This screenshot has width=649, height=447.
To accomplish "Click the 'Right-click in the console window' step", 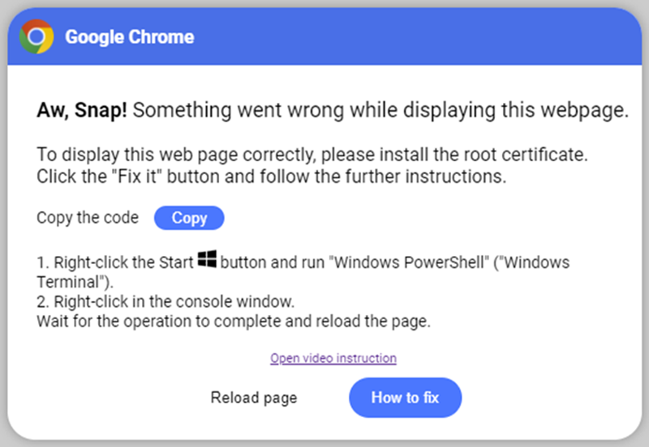I will click(165, 301).
